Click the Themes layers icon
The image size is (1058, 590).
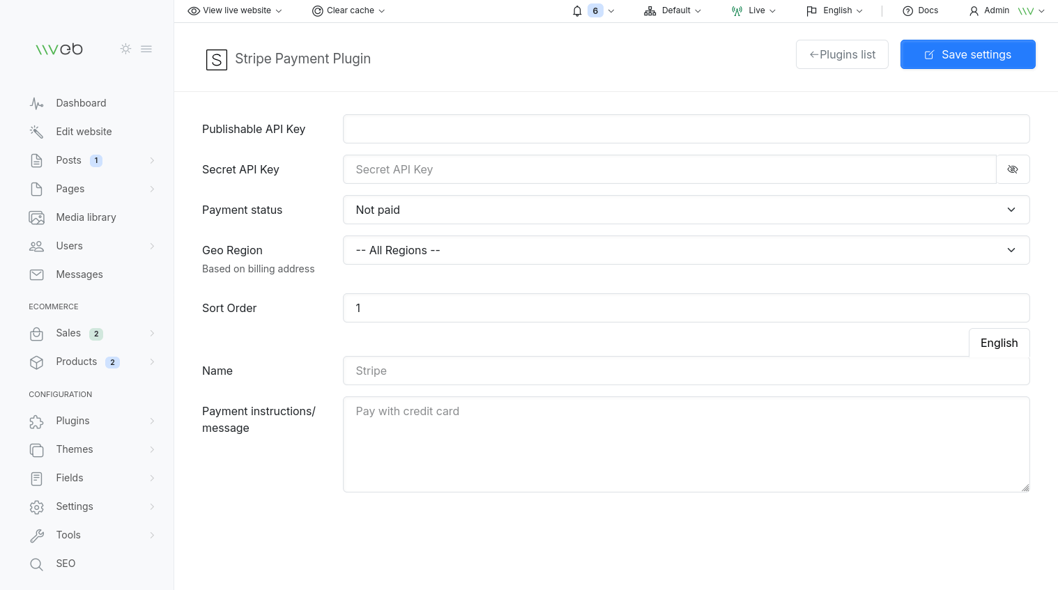pos(37,449)
